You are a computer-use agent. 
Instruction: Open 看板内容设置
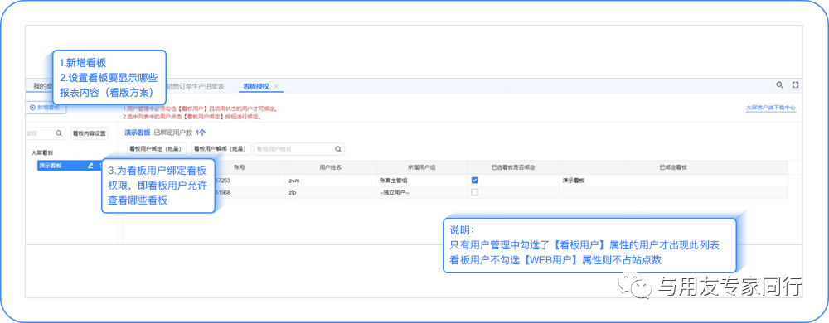pos(89,133)
